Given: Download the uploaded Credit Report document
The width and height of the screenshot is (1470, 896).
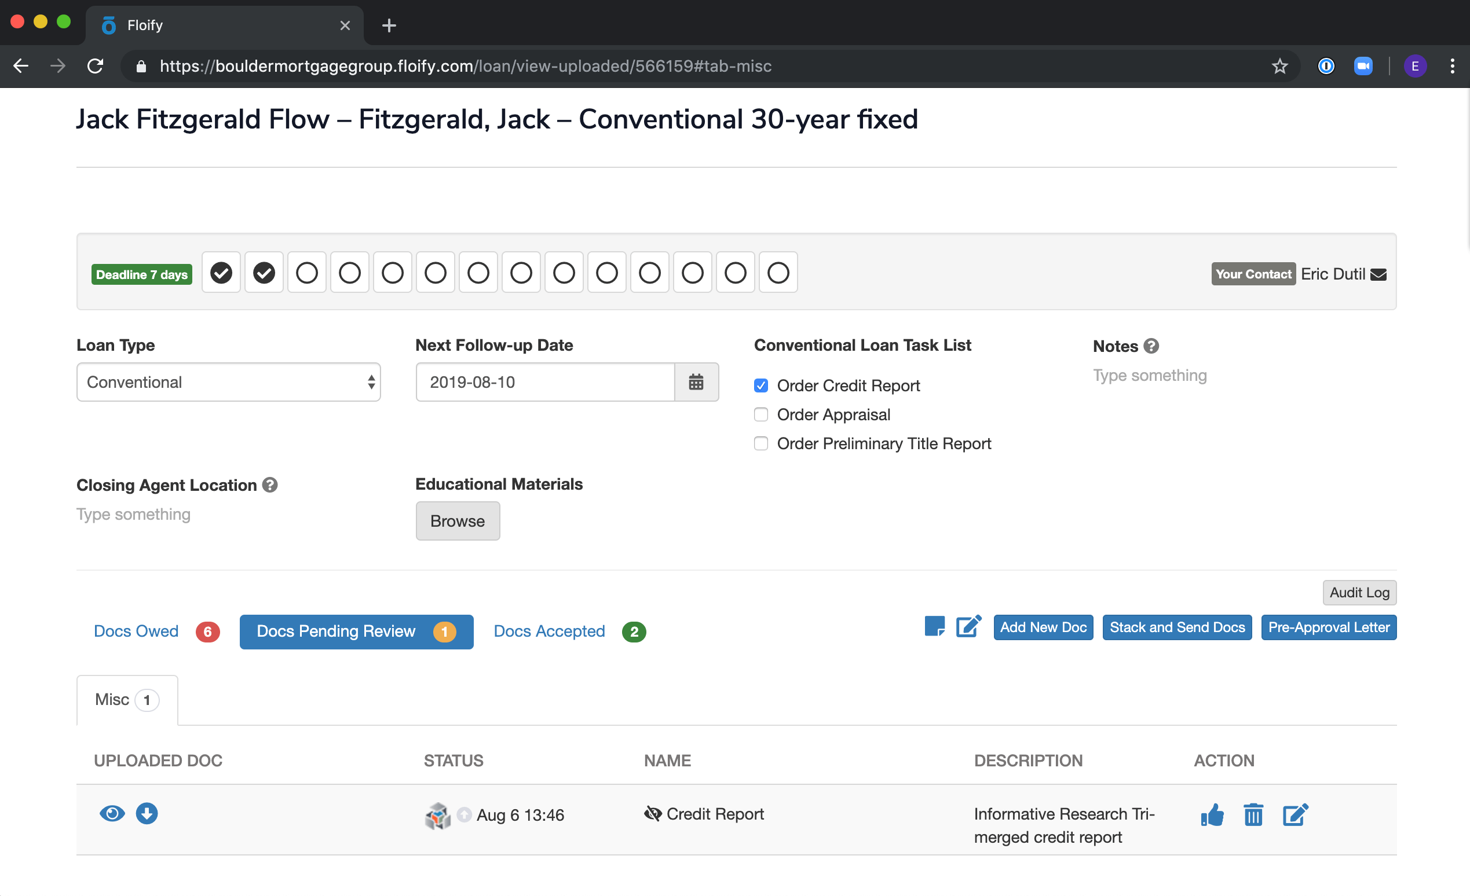Looking at the screenshot, I should 147,813.
